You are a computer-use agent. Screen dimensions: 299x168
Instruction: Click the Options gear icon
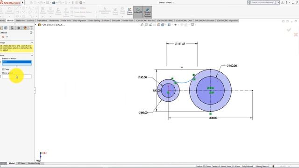click(81, 2)
